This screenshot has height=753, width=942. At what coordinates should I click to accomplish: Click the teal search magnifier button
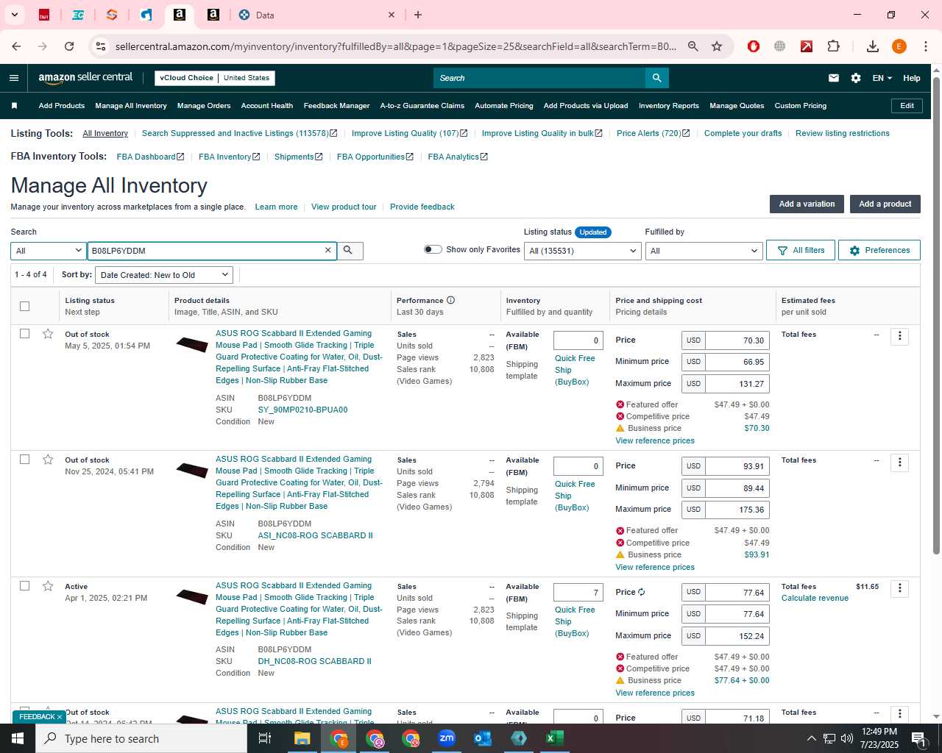(656, 78)
